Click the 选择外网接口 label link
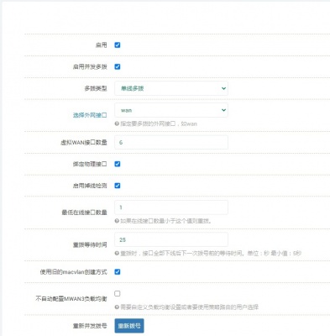330x336 pixels. [90, 115]
